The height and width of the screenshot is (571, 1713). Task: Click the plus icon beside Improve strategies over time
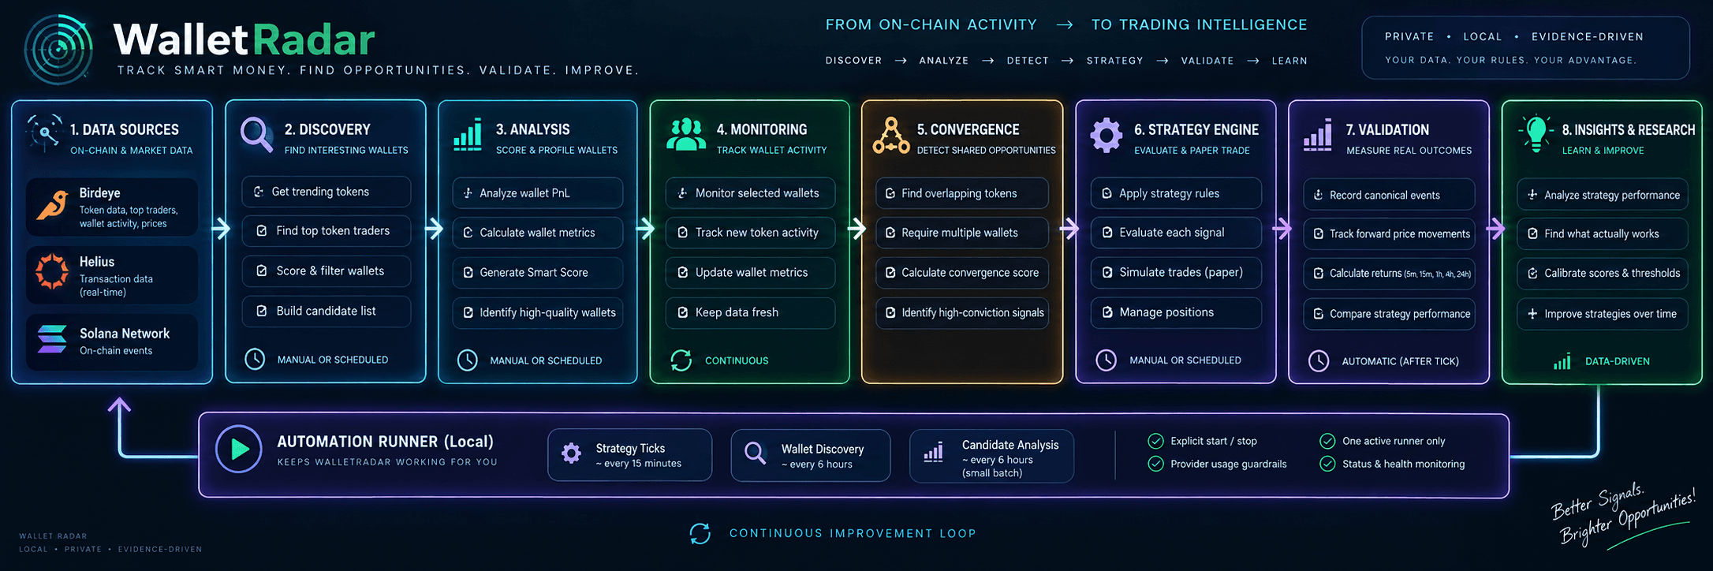(1532, 314)
